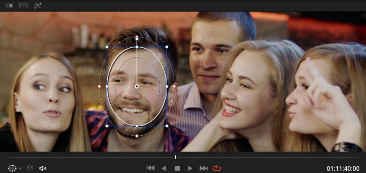Click the 01:11:40:00 timecode display
This screenshot has width=366, height=173.
[x=343, y=168]
